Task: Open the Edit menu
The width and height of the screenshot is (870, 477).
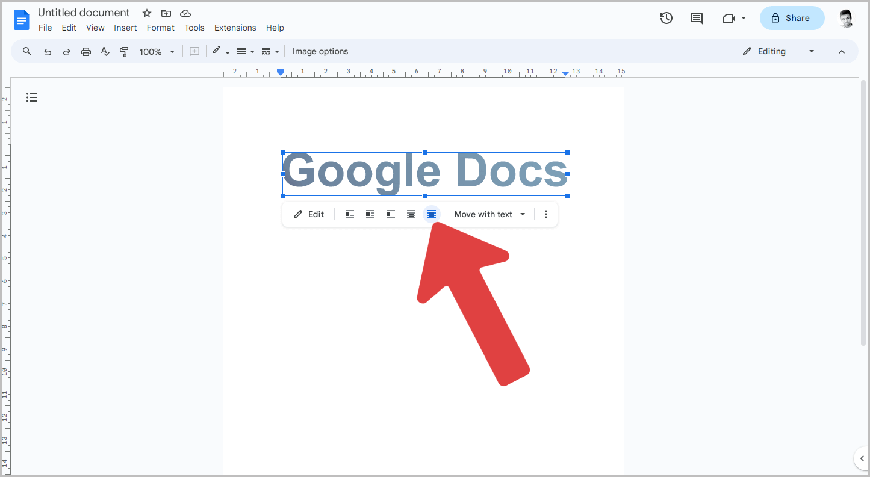Action: point(69,28)
